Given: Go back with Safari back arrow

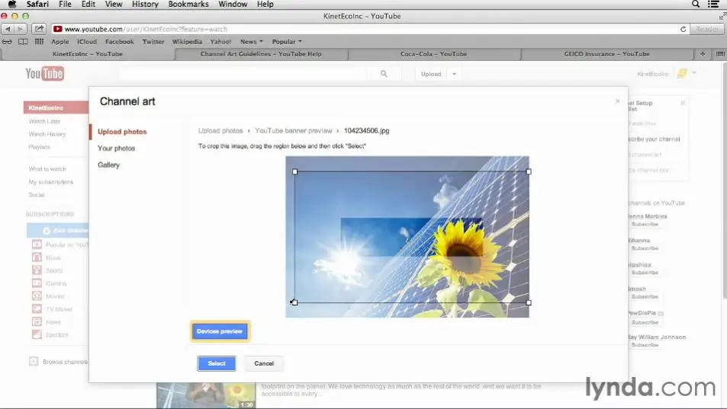Looking at the screenshot, I should click(x=8, y=29).
